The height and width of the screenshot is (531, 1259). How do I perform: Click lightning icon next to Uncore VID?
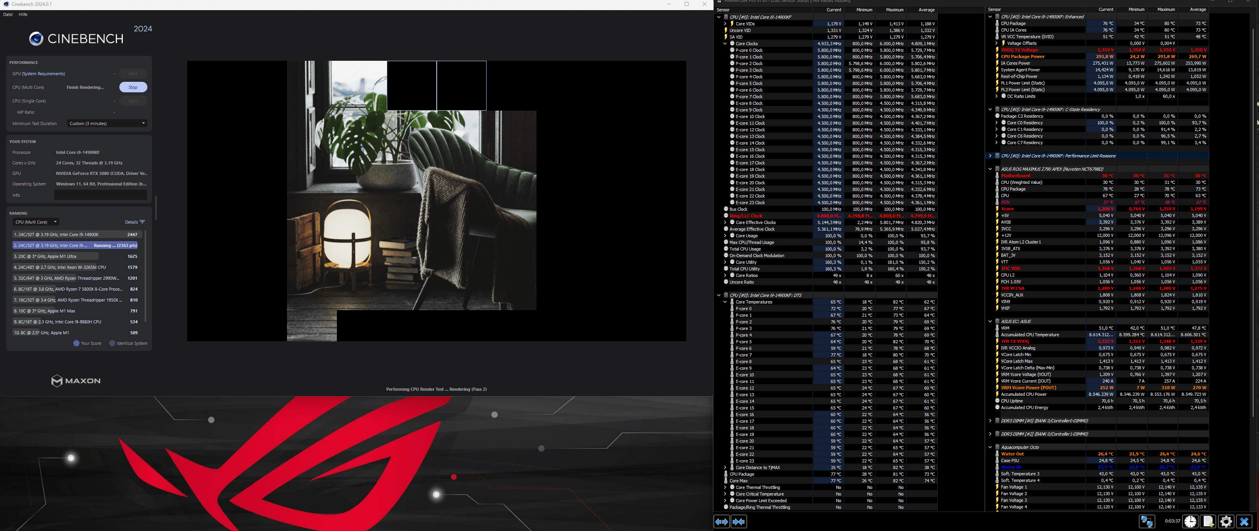(726, 30)
